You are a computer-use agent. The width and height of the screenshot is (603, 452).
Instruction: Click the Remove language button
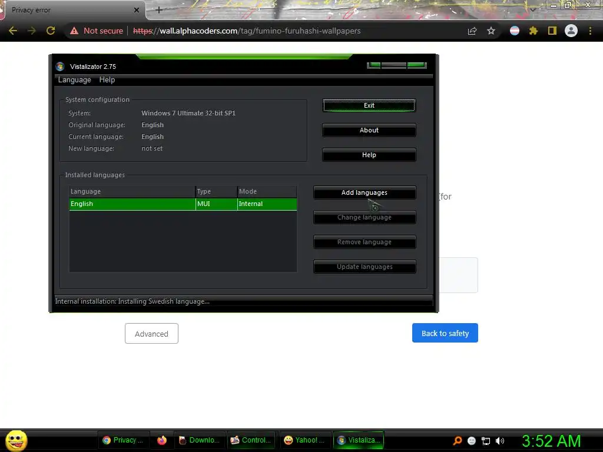pyautogui.click(x=364, y=242)
